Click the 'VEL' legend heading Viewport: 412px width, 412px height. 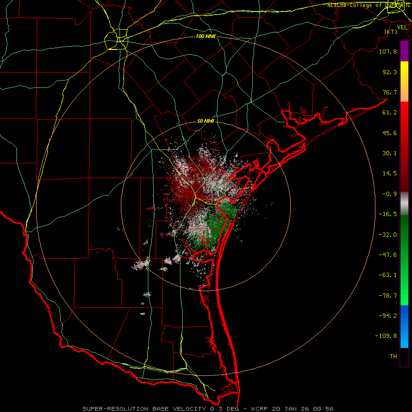402,27
